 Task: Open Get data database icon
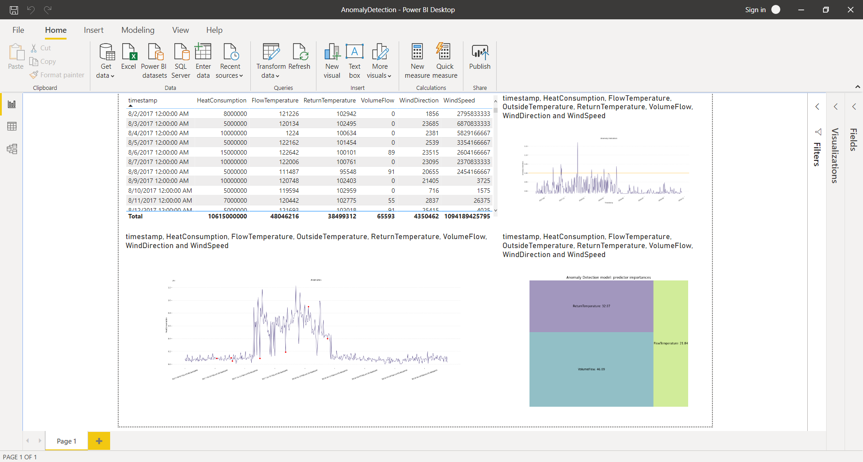click(107, 52)
